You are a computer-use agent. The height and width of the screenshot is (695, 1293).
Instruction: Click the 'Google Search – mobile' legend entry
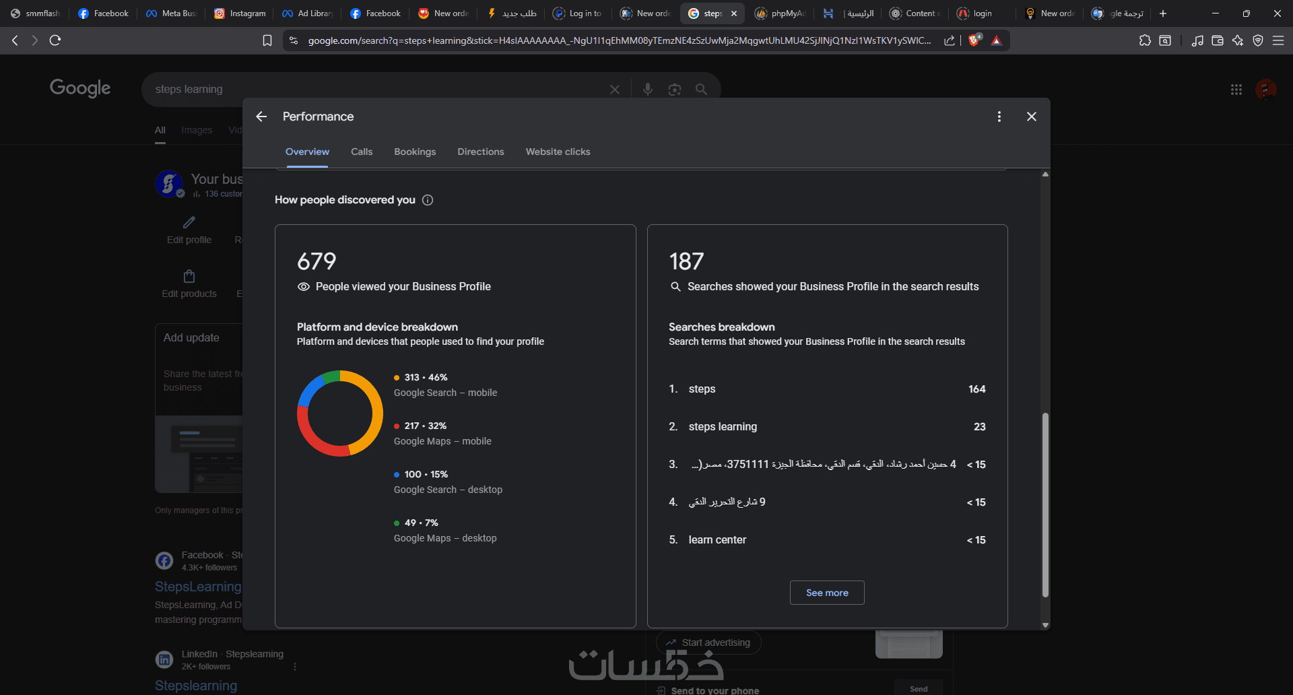[445, 385]
